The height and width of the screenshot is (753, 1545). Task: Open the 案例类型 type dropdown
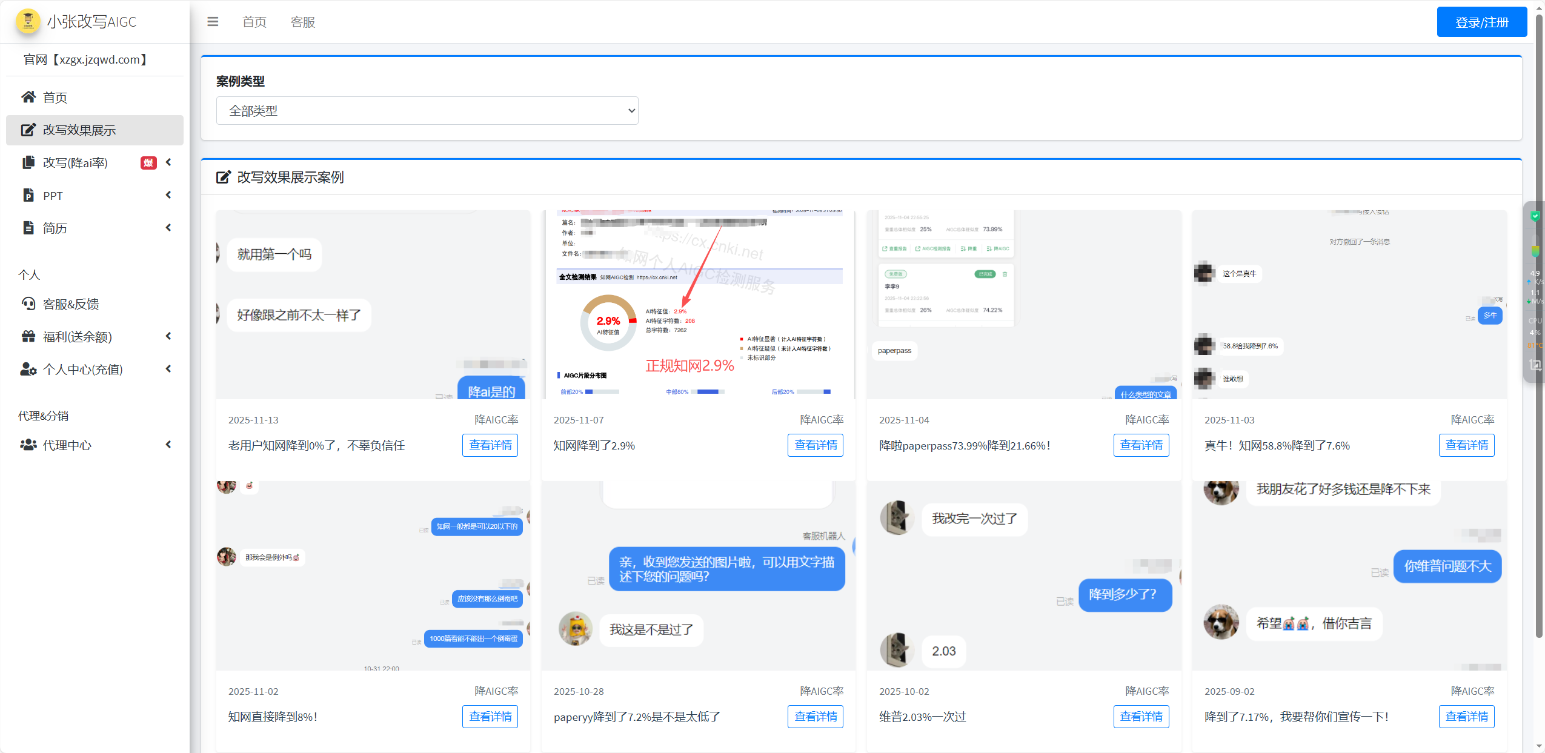click(x=426, y=110)
